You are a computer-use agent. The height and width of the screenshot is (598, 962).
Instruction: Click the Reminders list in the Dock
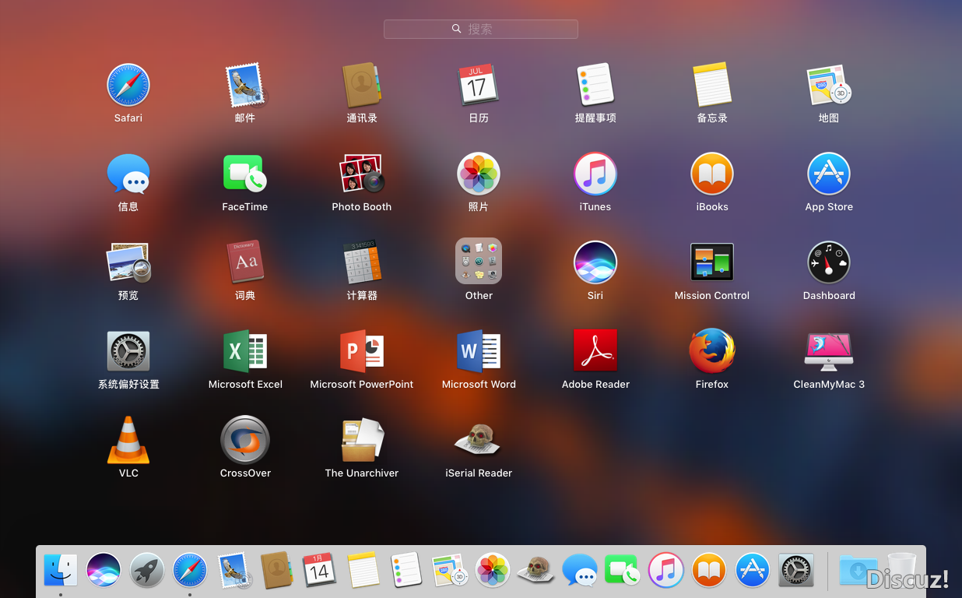pyautogui.click(x=406, y=571)
